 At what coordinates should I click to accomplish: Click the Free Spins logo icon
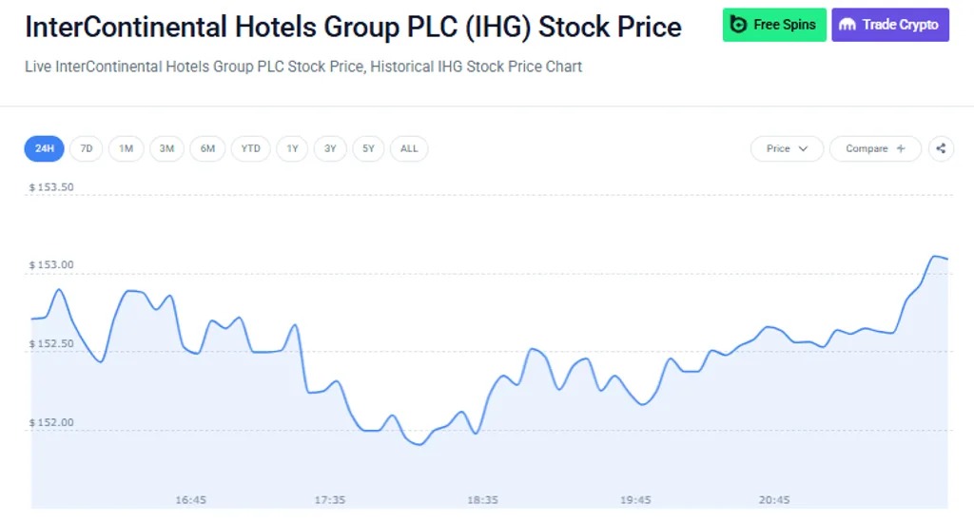[x=738, y=24]
